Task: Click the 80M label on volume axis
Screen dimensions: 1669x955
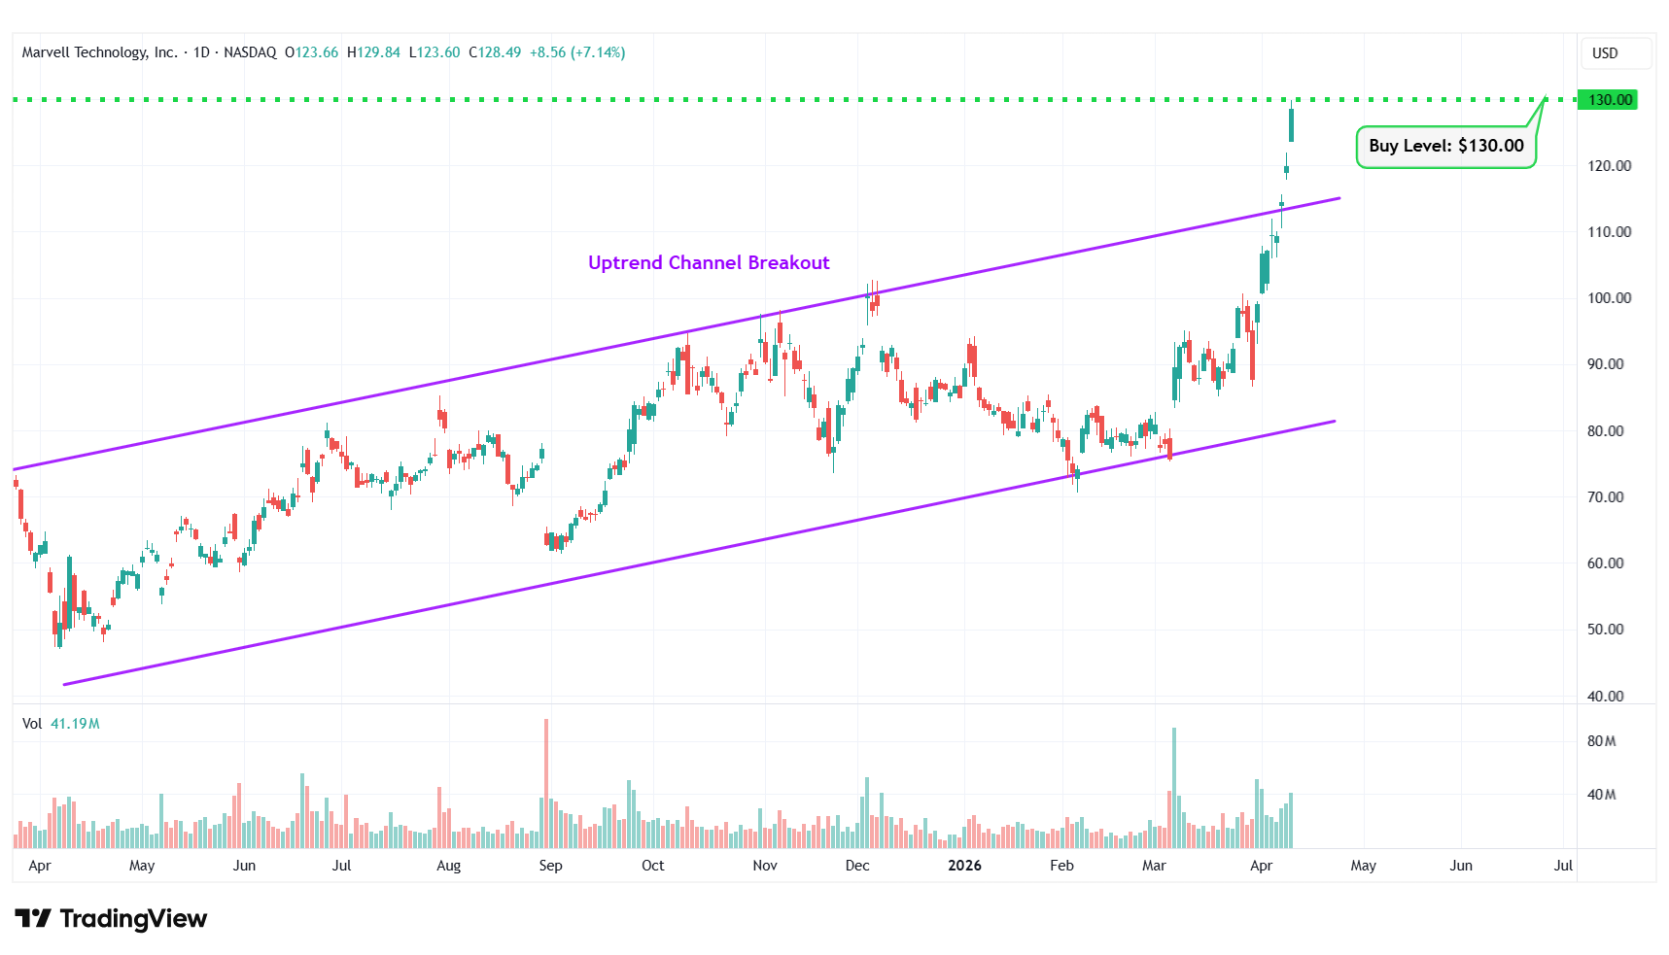Action: tap(1601, 741)
